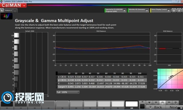Open the CalMAN main menu button
183x110 pixels.
coord(13,5)
